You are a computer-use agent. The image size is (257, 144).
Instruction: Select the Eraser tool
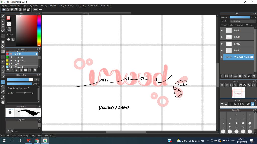[x=3, y=21]
